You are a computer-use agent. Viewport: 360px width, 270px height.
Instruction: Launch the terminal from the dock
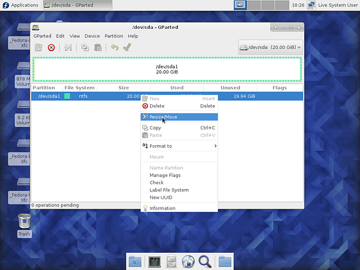point(154,262)
